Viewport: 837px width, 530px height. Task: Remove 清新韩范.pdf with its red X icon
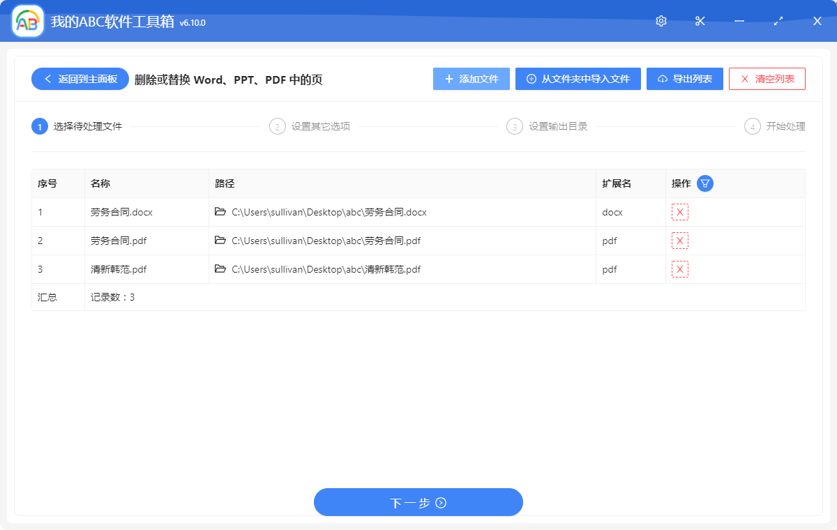click(x=679, y=268)
